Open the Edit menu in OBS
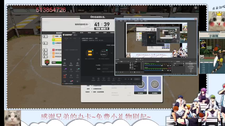 pyautogui.click(x=121, y=21)
